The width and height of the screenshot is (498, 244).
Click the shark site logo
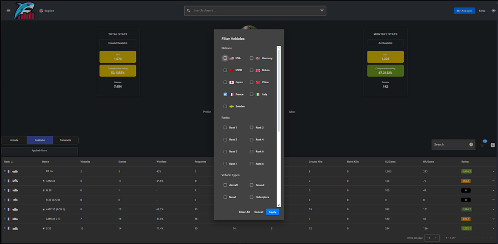click(x=25, y=10)
